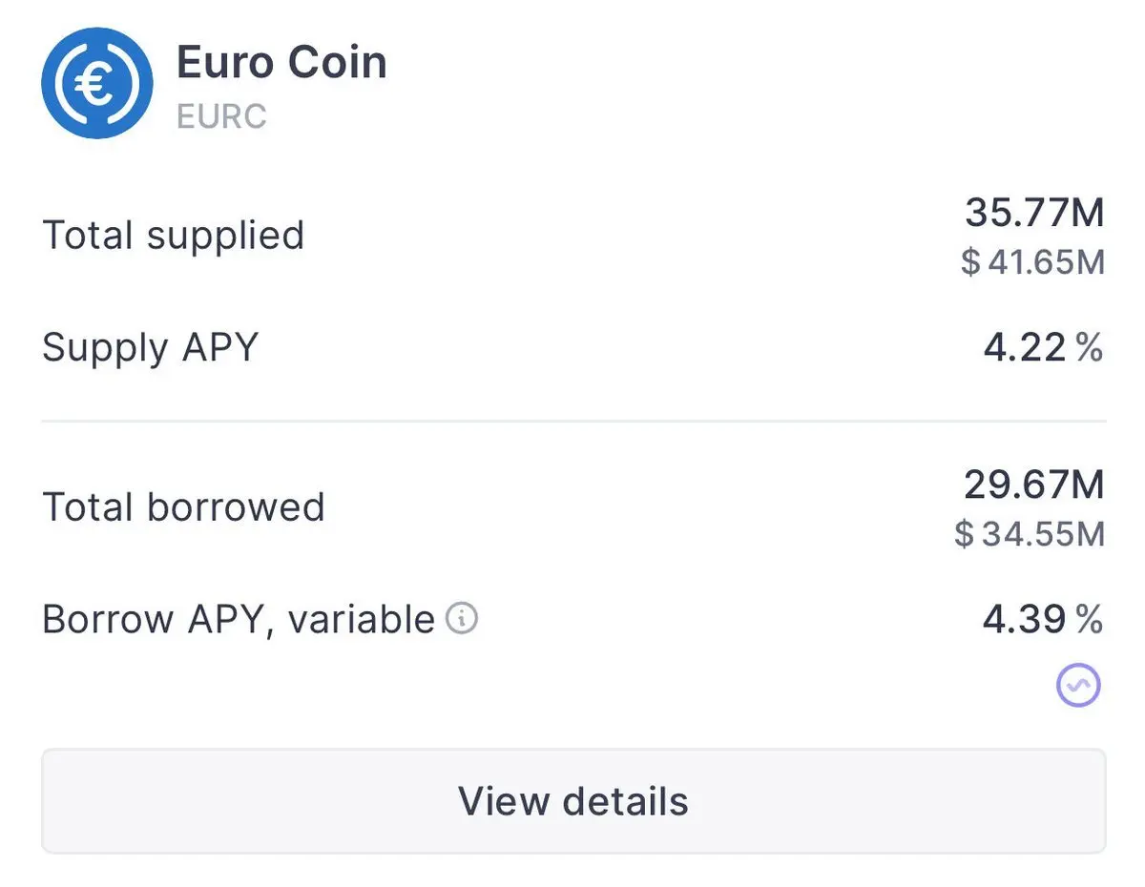Click the blue Euro Coin logo
Screen dimensions: 1145x887
96,83
